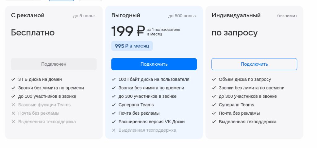The image size is (317, 148).
Task: Click the безлимит label
Action: (x=287, y=16)
